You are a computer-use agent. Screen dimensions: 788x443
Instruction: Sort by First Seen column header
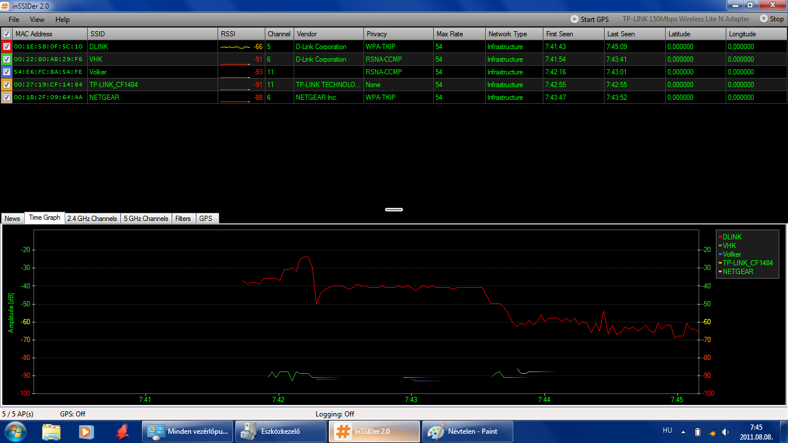click(574, 34)
